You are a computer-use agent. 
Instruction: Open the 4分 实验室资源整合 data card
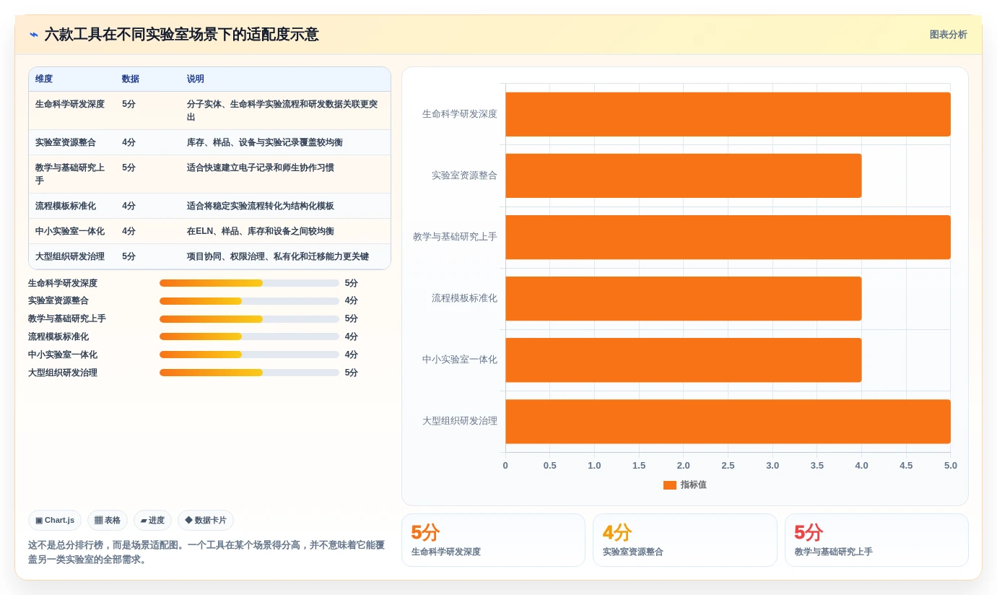pos(685,540)
